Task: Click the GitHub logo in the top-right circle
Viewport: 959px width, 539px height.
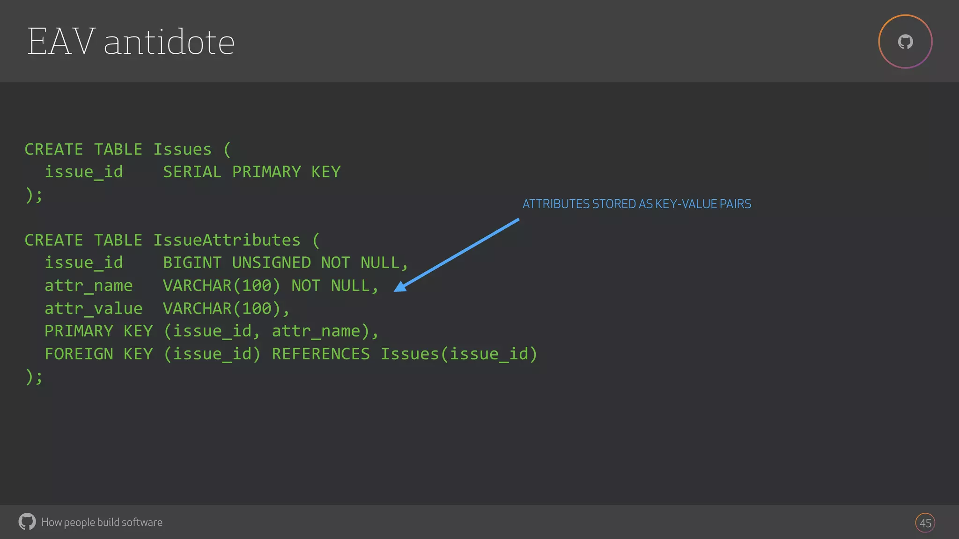Action: (x=905, y=42)
